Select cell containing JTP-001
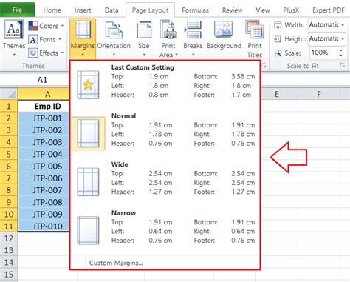This screenshot has height=282, width=350. point(44,118)
